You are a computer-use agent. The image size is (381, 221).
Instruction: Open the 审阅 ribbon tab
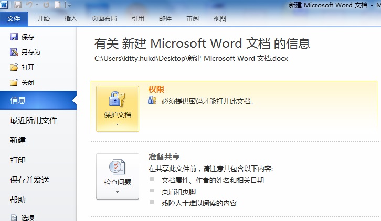(x=193, y=19)
